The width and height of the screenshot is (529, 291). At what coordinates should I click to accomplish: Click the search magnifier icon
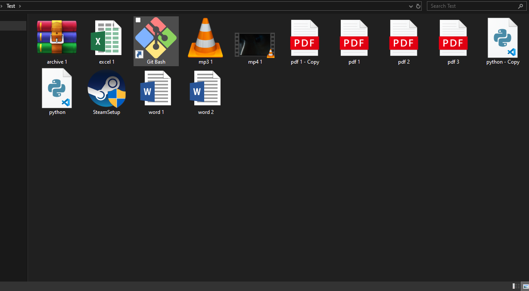coord(520,6)
